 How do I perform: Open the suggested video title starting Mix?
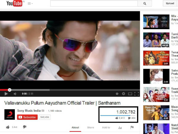coord(175,18)
